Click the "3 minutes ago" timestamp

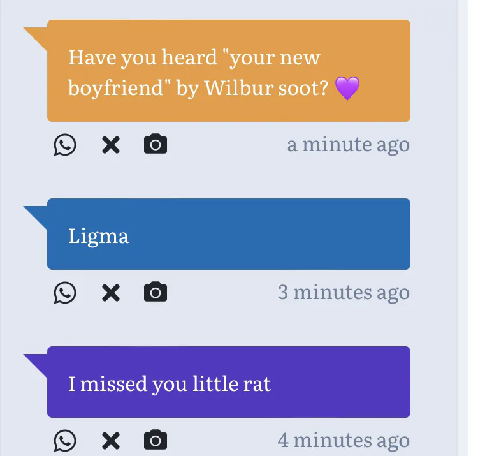(x=344, y=293)
